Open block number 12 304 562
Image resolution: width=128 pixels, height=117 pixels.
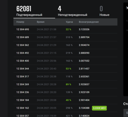click(23, 45)
